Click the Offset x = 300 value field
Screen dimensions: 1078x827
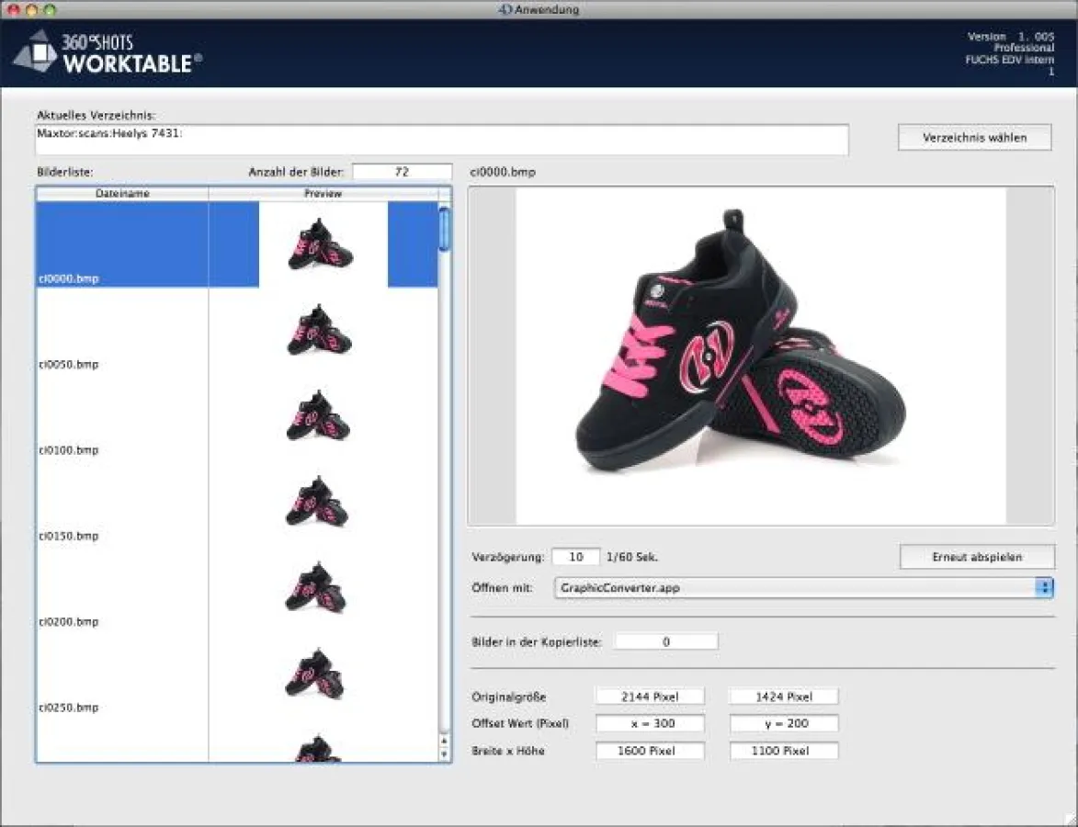tap(650, 723)
